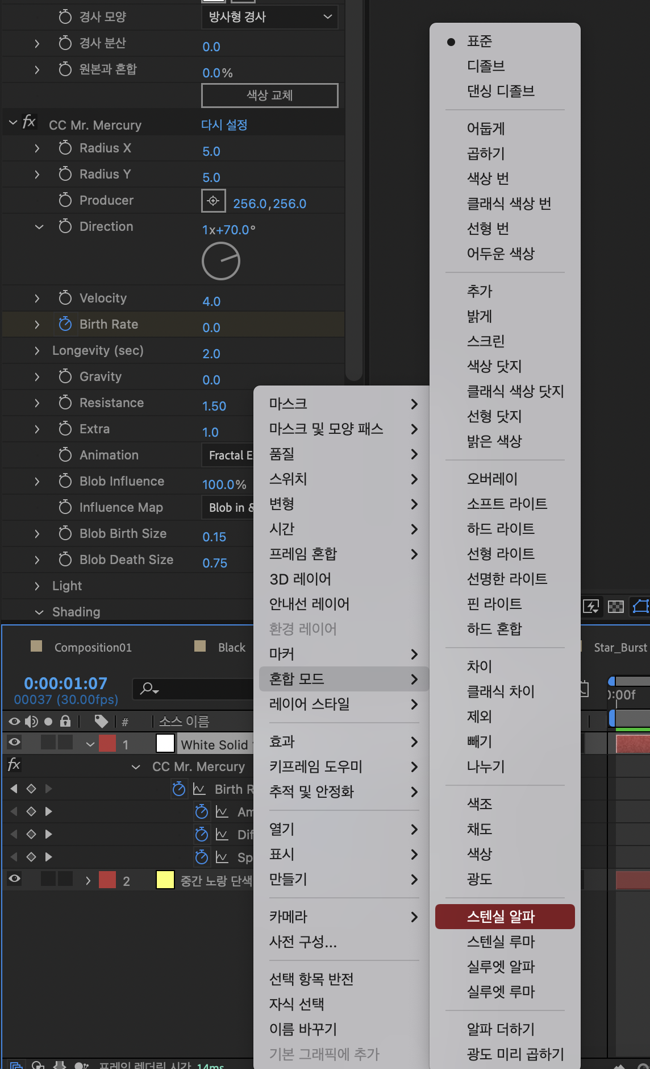Toggle stopwatch for Producer property
The width and height of the screenshot is (650, 1069).
pyautogui.click(x=65, y=200)
